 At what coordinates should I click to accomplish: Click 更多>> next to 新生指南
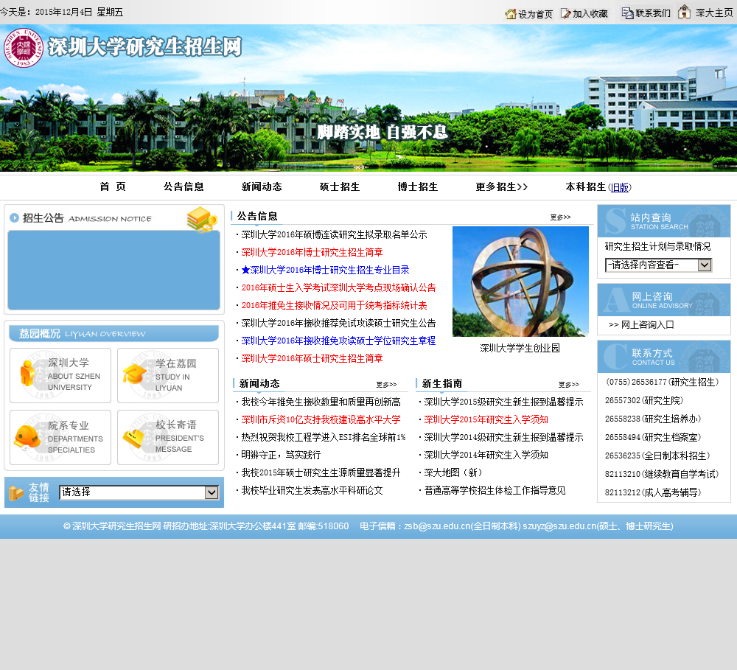569,385
